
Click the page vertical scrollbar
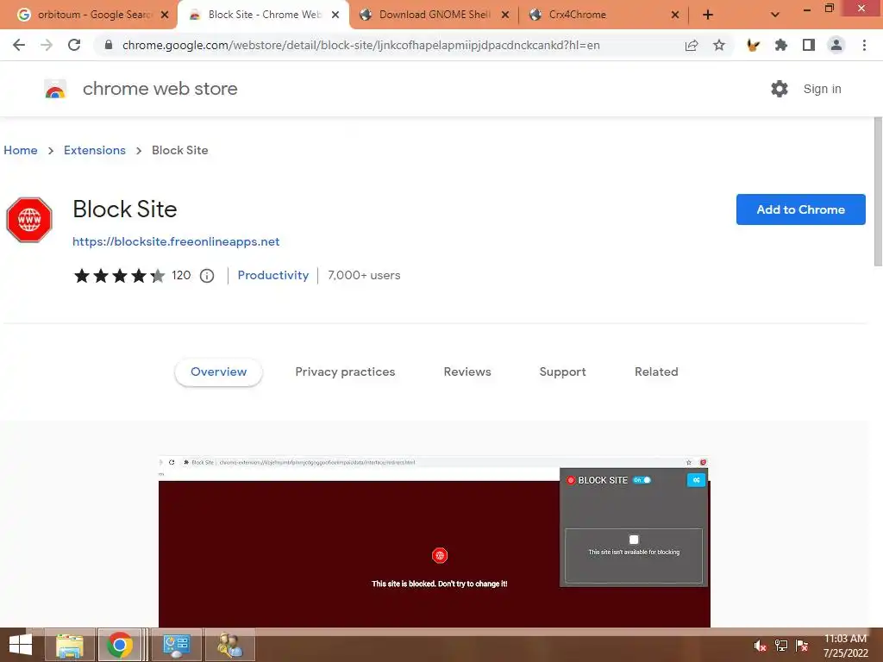pos(878,191)
